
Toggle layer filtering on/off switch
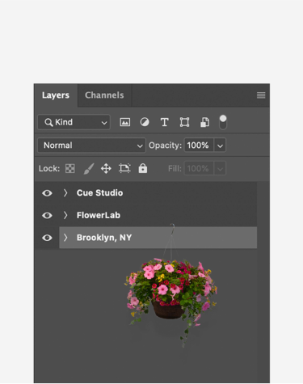tap(223, 122)
